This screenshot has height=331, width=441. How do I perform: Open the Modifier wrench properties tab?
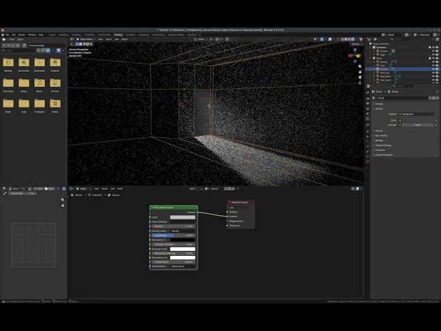pyautogui.click(x=367, y=137)
